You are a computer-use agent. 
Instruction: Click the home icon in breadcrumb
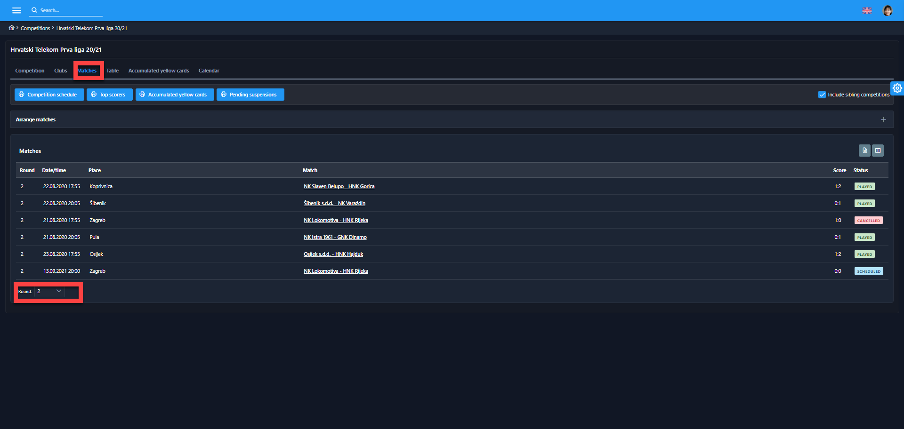(x=12, y=28)
